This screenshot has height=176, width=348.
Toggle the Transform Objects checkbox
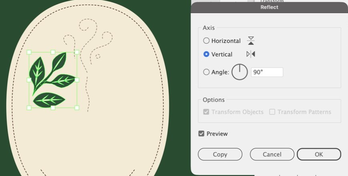click(x=206, y=112)
